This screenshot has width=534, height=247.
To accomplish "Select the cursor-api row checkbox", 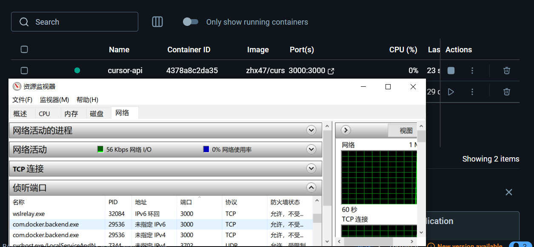I will point(24,71).
